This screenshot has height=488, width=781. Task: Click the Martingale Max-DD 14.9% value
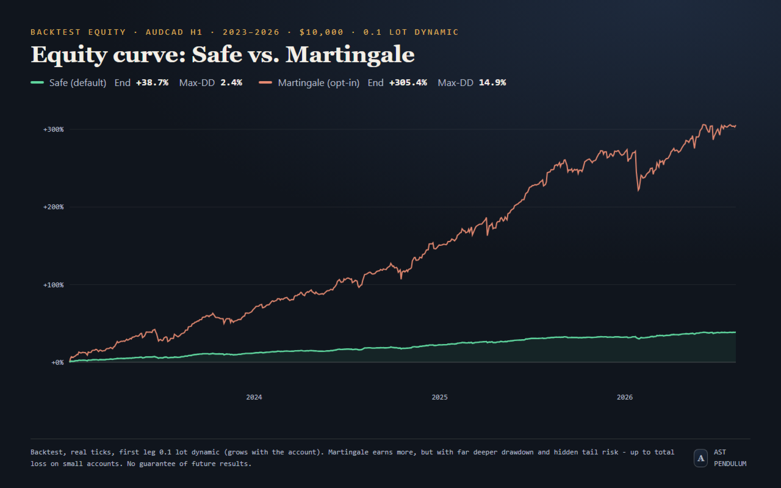pyautogui.click(x=492, y=82)
